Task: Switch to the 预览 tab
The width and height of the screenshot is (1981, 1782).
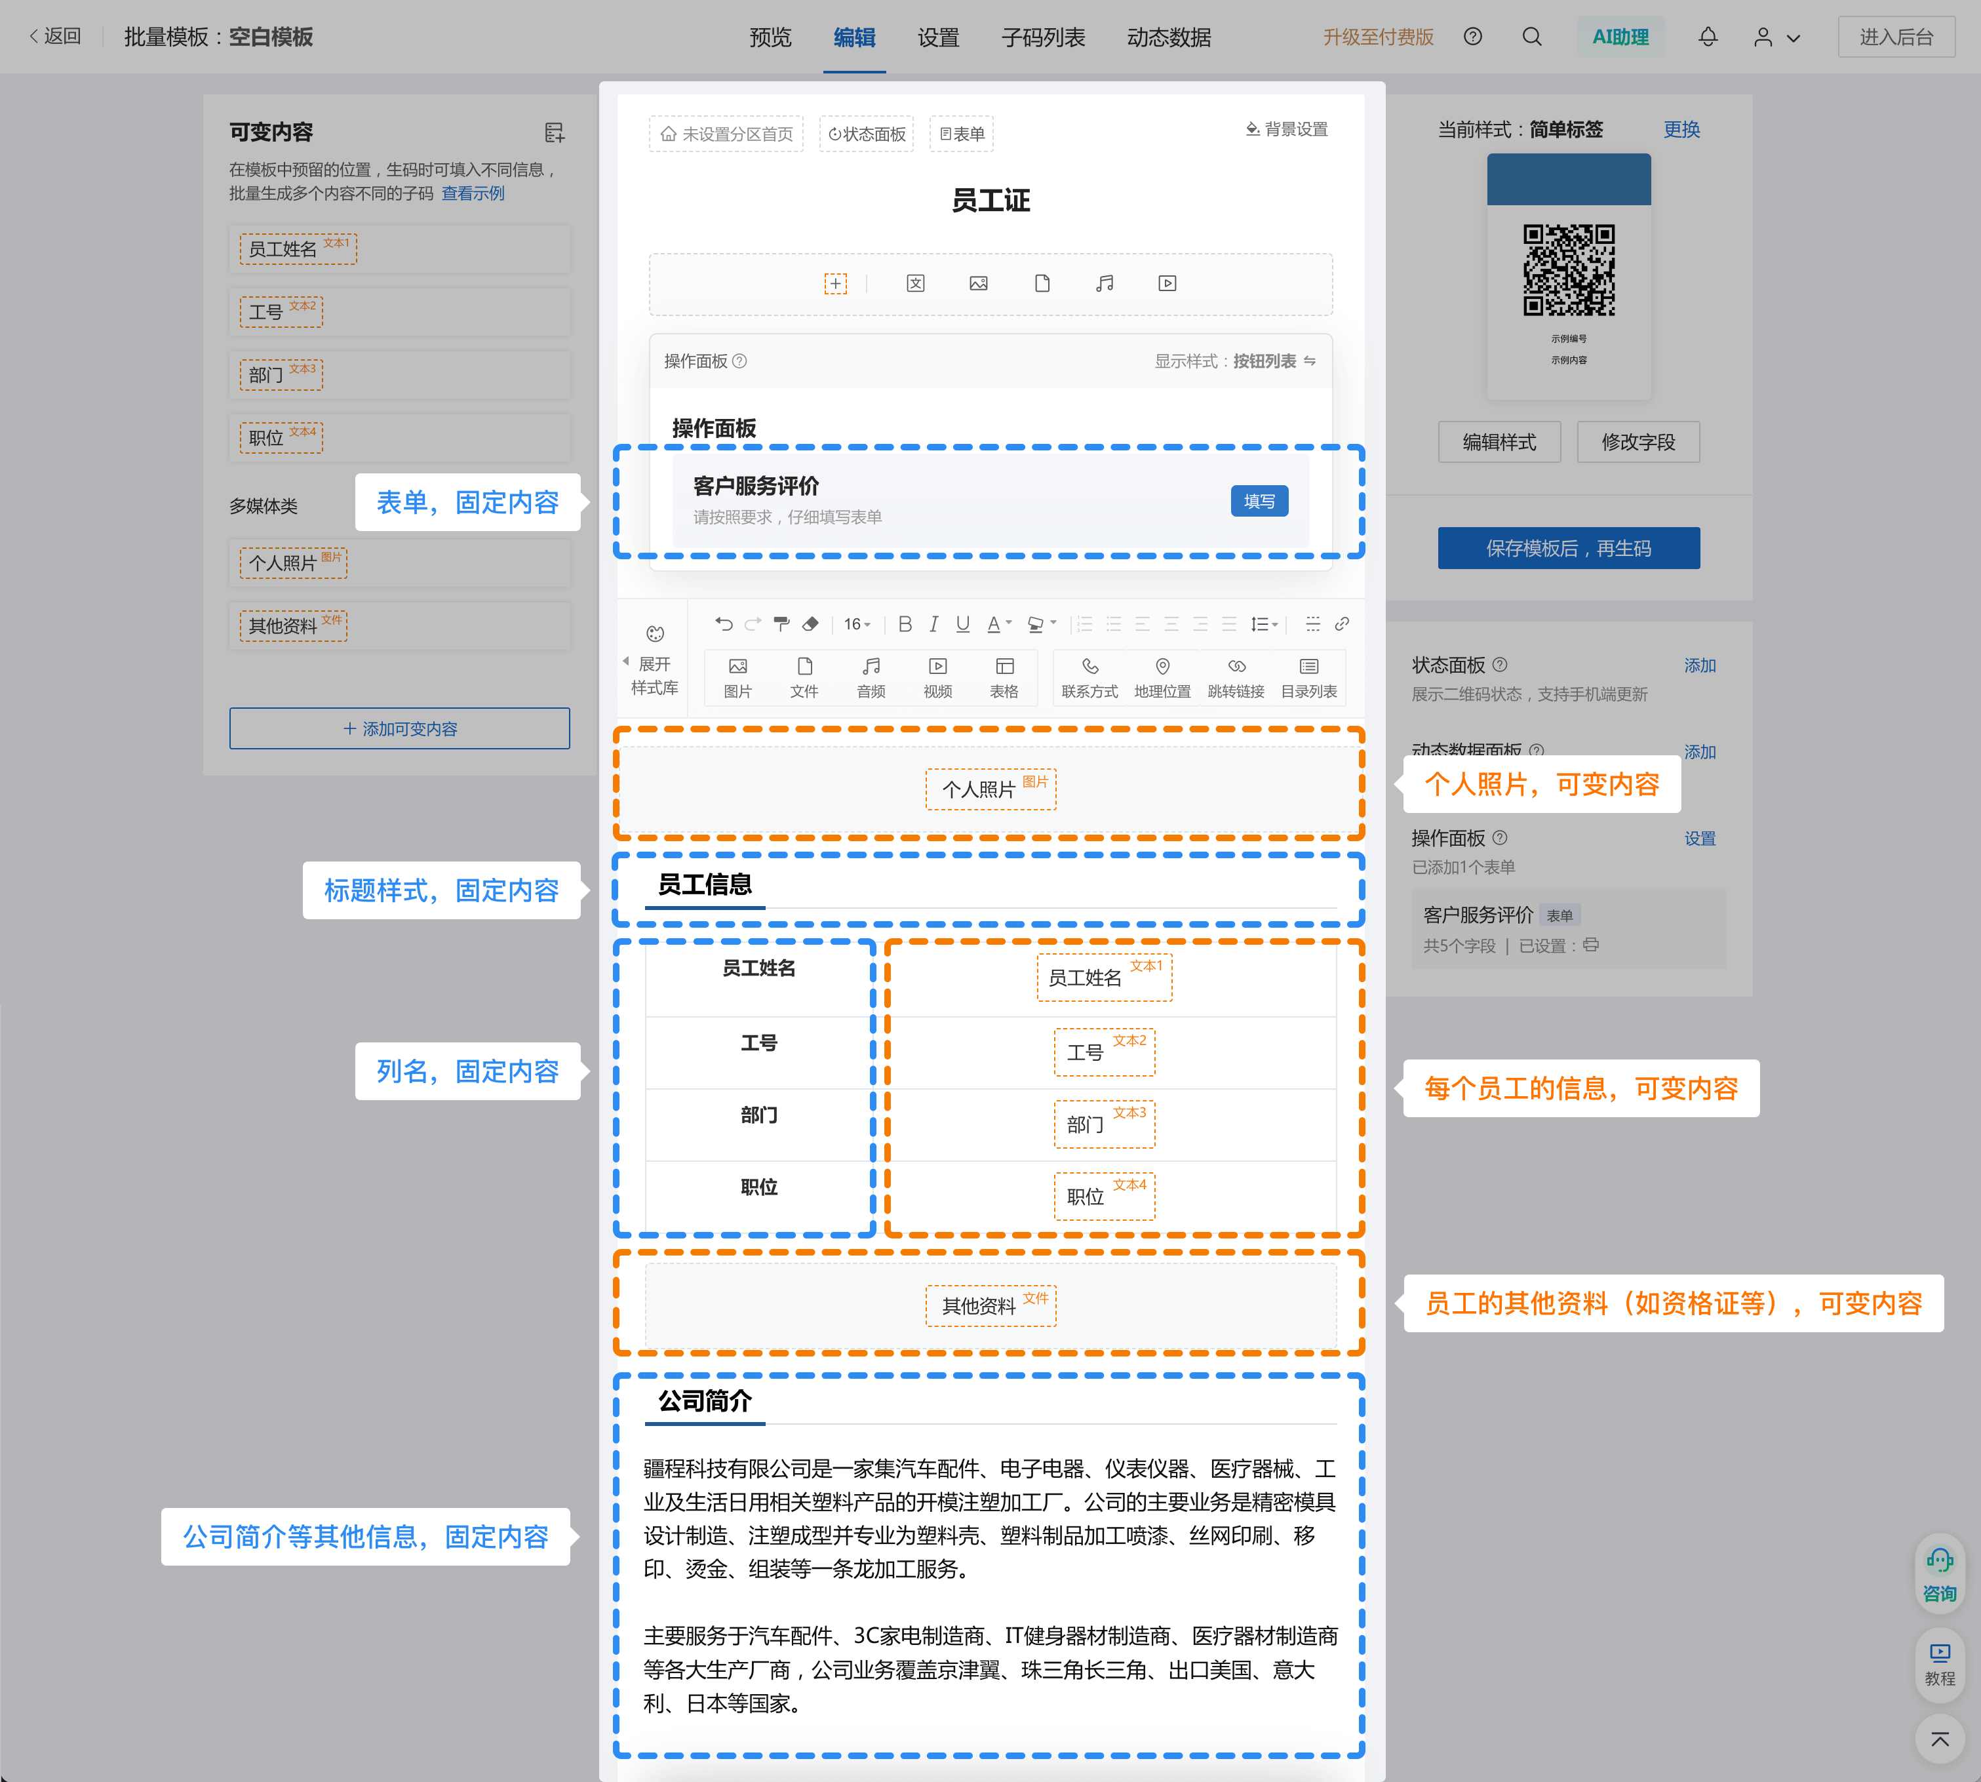Action: (770, 37)
